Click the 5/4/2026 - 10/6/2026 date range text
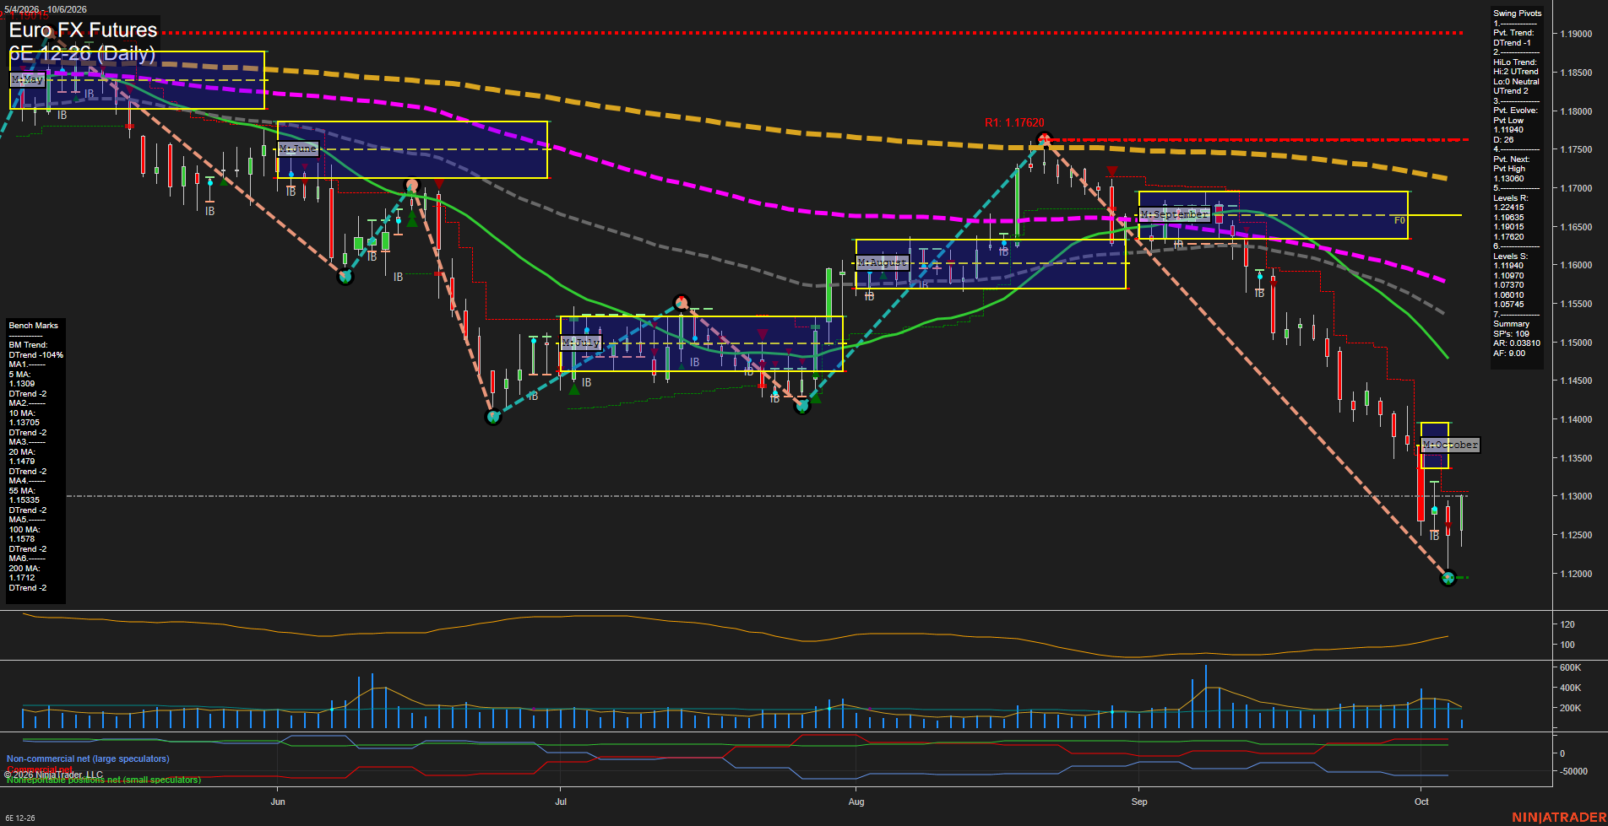 pyautogui.click(x=46, y=9)
